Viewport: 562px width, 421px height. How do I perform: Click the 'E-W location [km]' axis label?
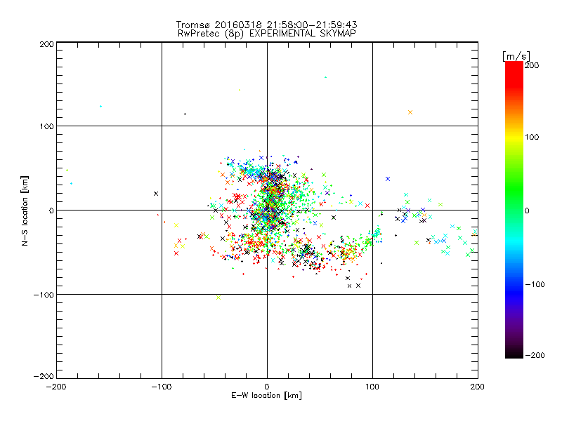pos(266,396)
